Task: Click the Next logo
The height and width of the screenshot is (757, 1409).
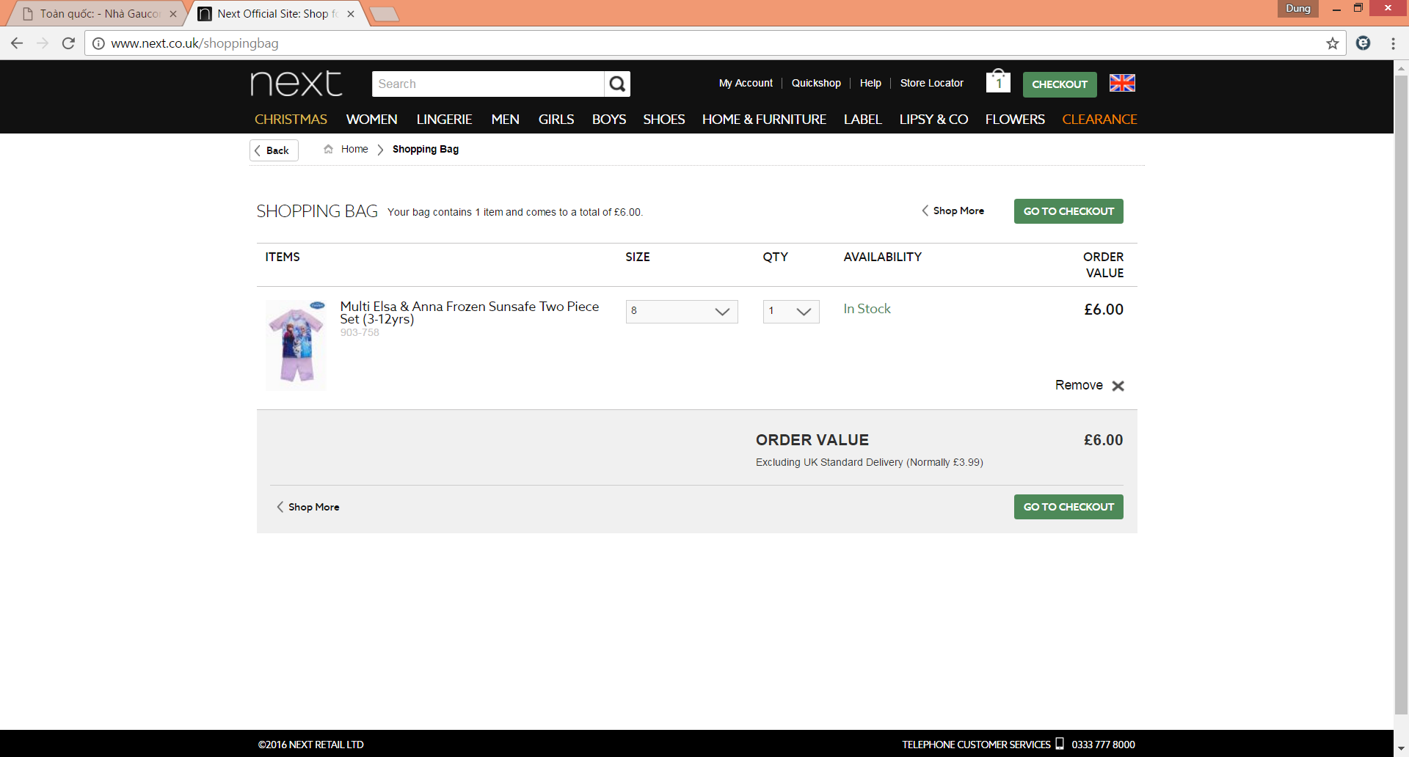Action: tap(296, 84)
